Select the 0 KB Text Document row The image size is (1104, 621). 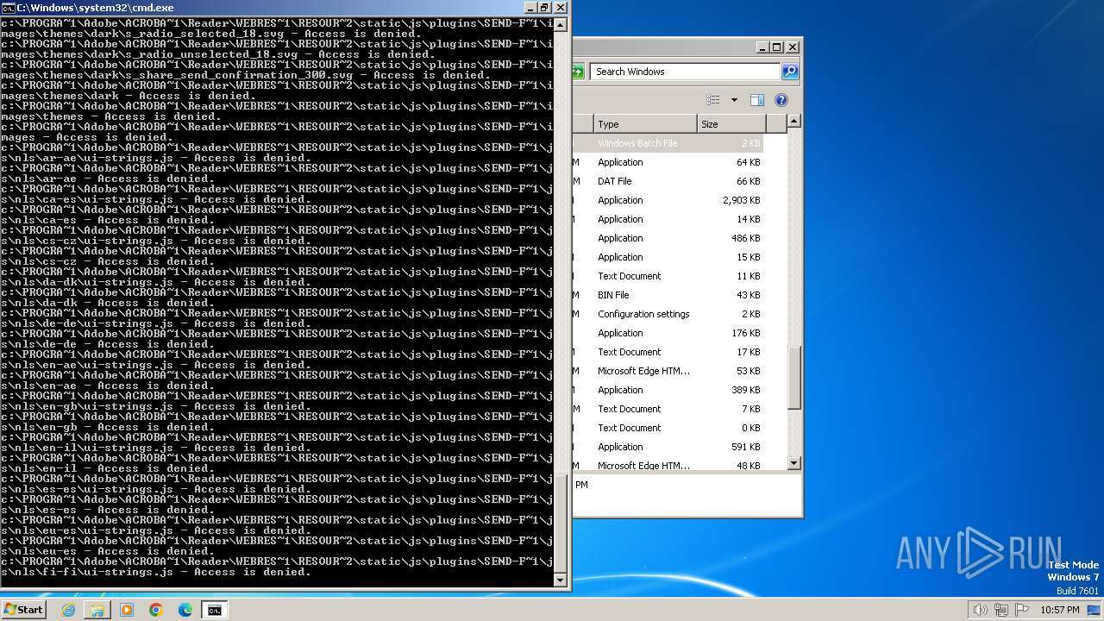pyautogui.click(x=668, y=428)
